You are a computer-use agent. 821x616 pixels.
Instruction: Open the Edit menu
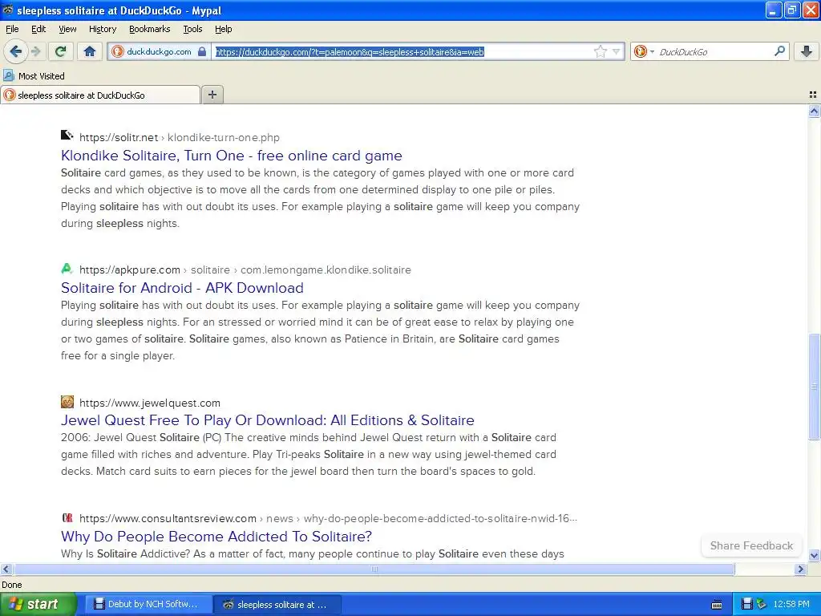point(38,30)
